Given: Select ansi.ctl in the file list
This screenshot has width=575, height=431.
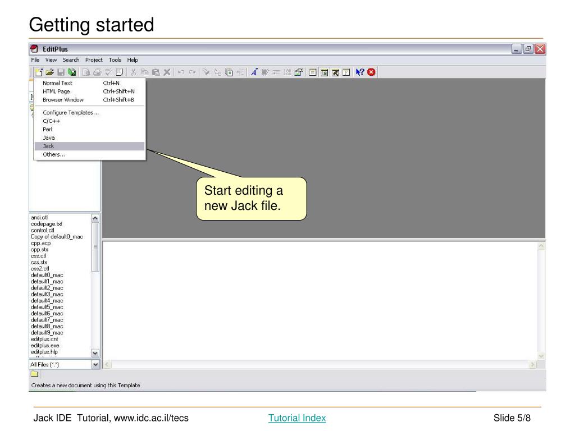Looking at the screenshot, I should (39, 217).
